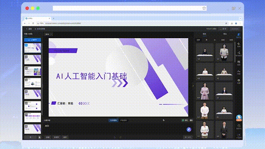Collapse the right panel with the chevron
Viewport: 265px width, 149px height.
pyautogui.click(x=193, y=86)
